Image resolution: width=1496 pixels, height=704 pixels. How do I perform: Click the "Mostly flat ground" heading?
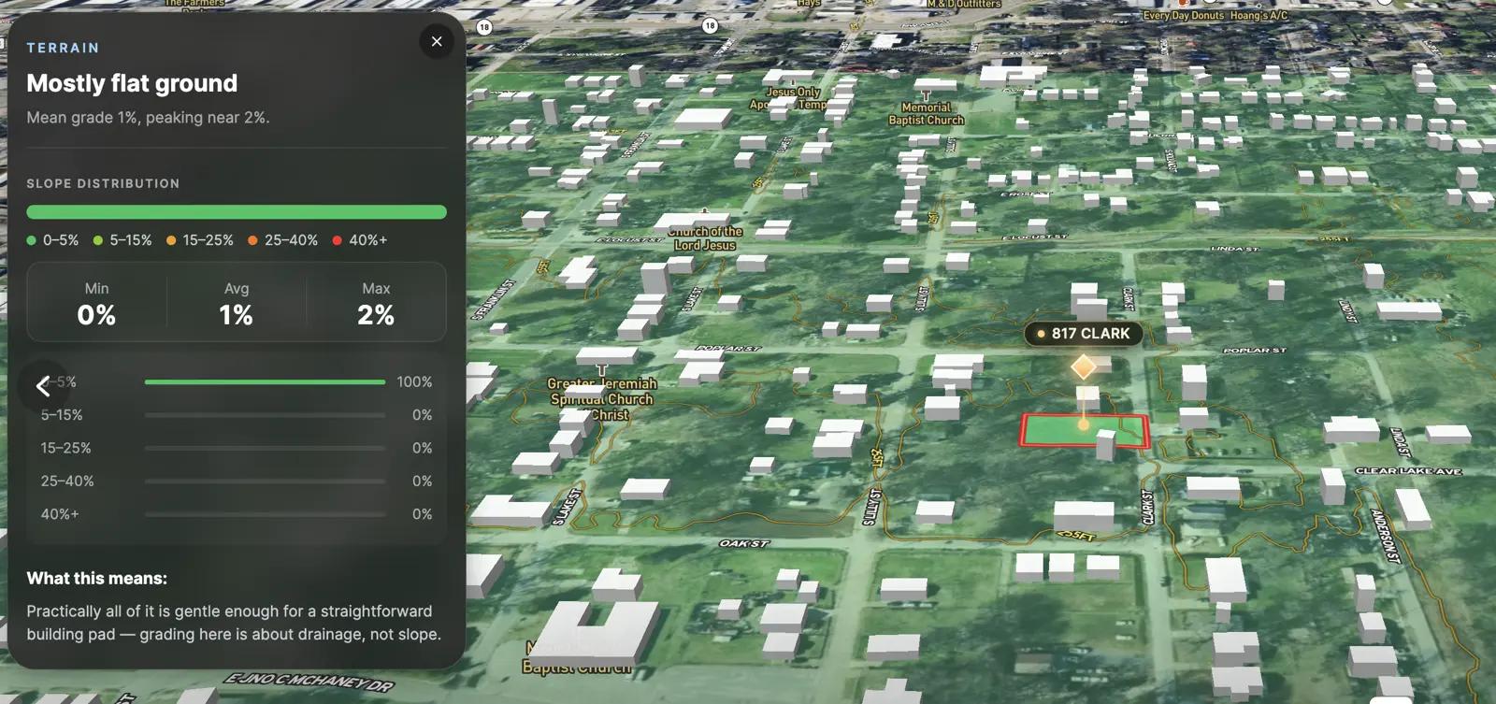point(132,83)
